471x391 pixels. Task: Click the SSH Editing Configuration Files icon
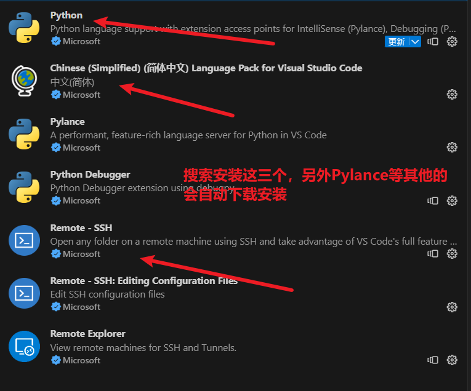[24, 293]
